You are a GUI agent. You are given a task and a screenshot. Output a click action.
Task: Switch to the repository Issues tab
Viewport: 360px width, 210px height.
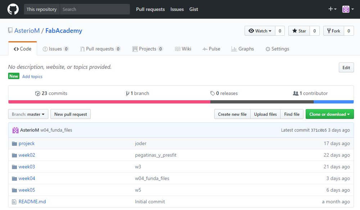pos(55,49)
